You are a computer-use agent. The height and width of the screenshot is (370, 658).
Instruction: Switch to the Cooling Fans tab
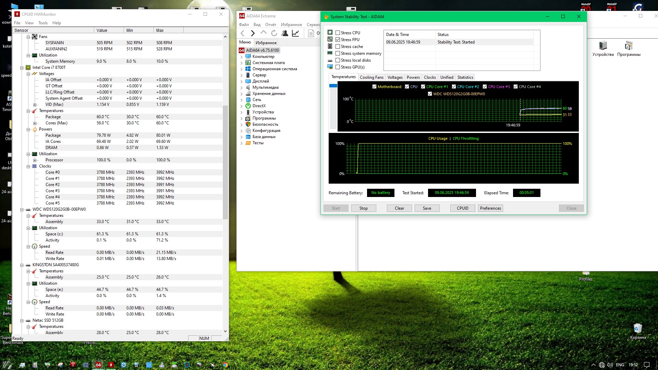(371, 77)
